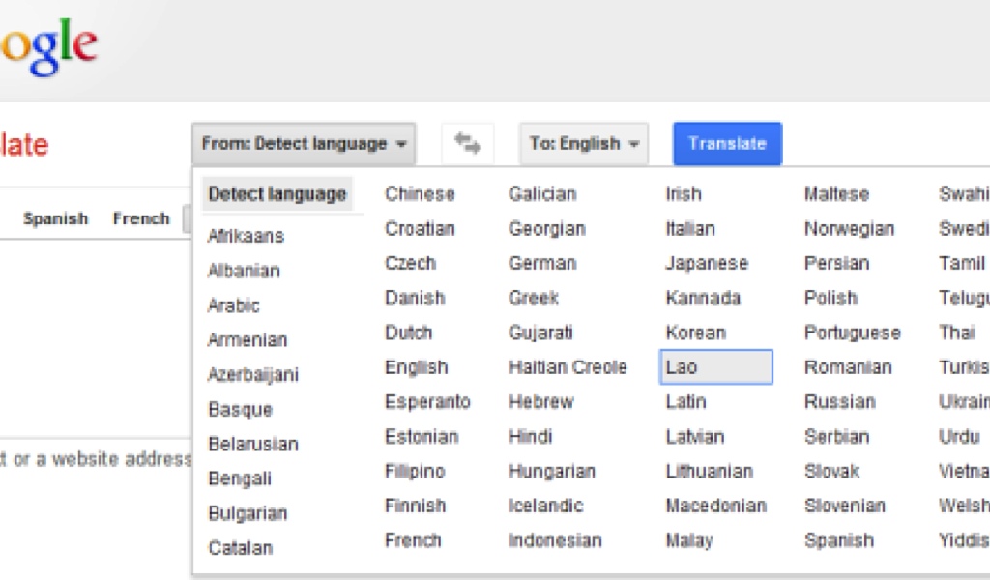Choose Bengali in the language list
The image size is (990, 580).
pos(240,479)
